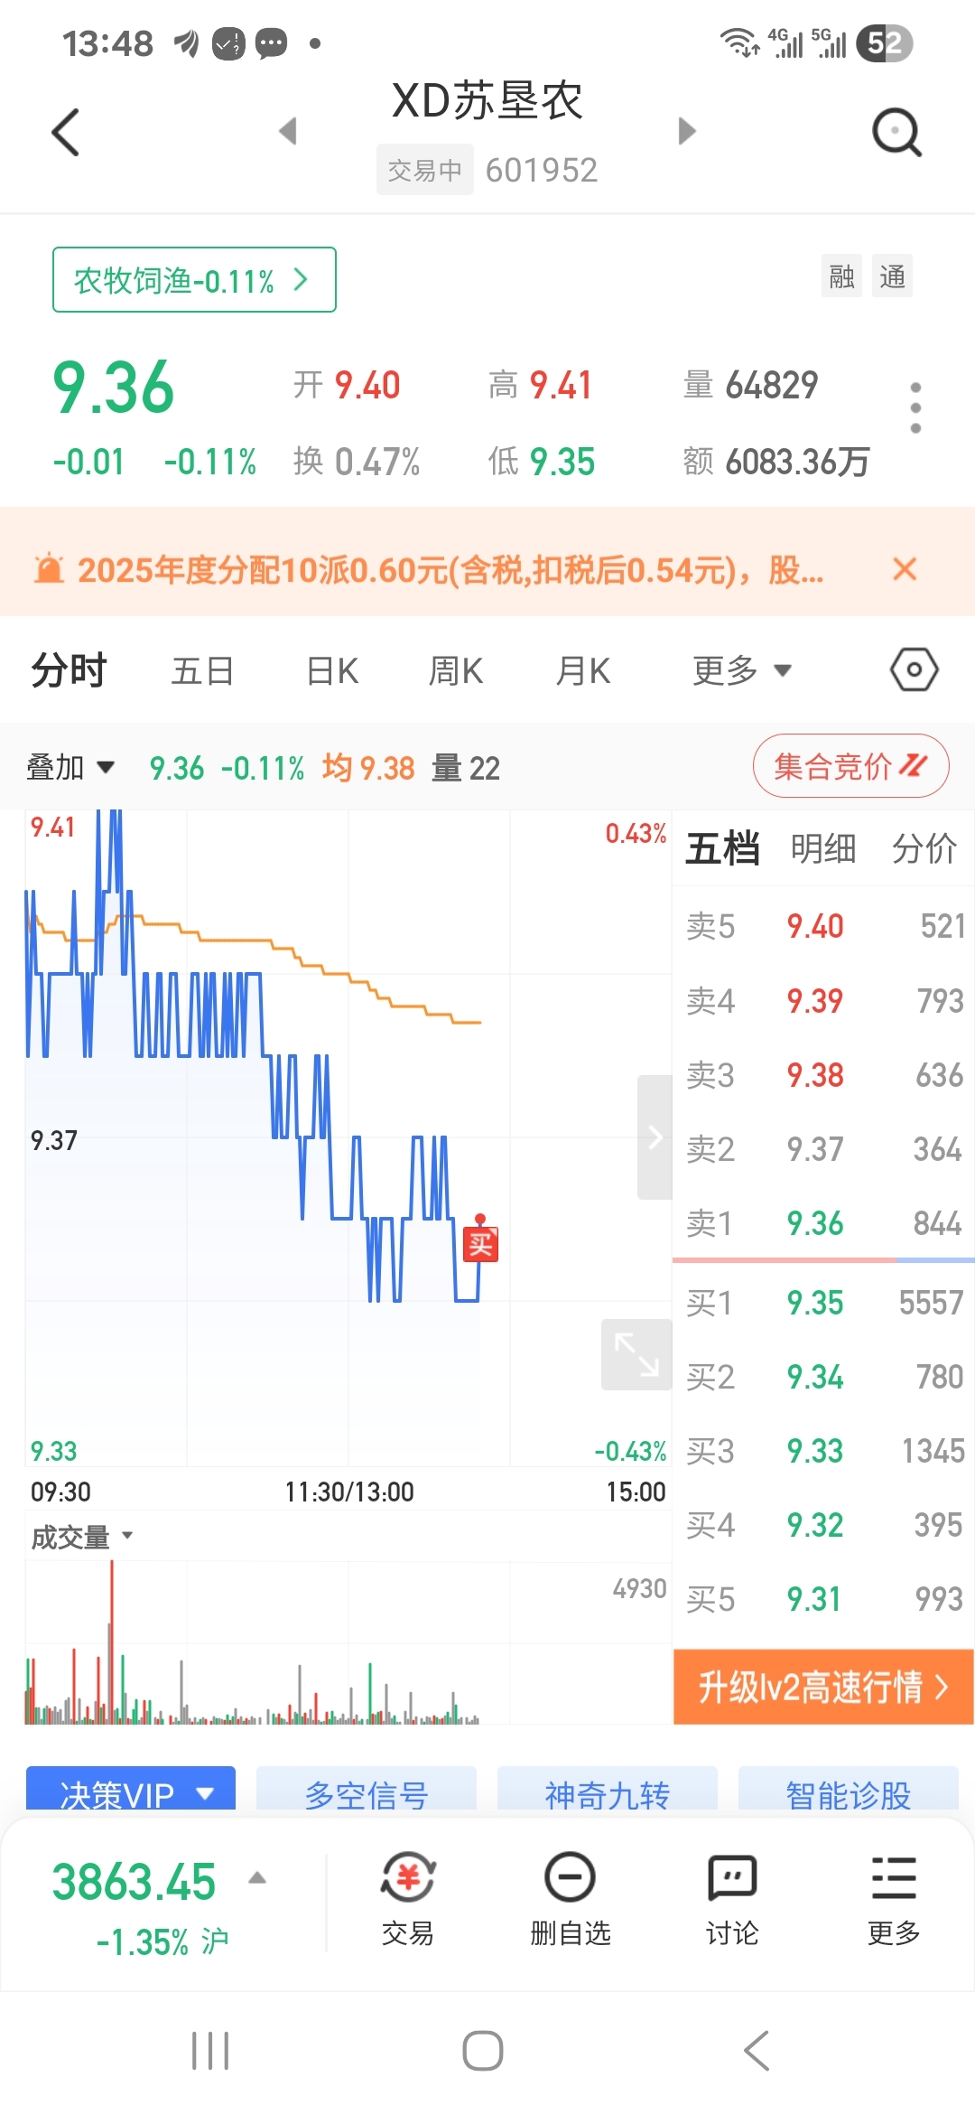Switch to the 五日 chart tab
This screenshot has height=2114, width=975.
pyautogui.click(x=202, y=670)
